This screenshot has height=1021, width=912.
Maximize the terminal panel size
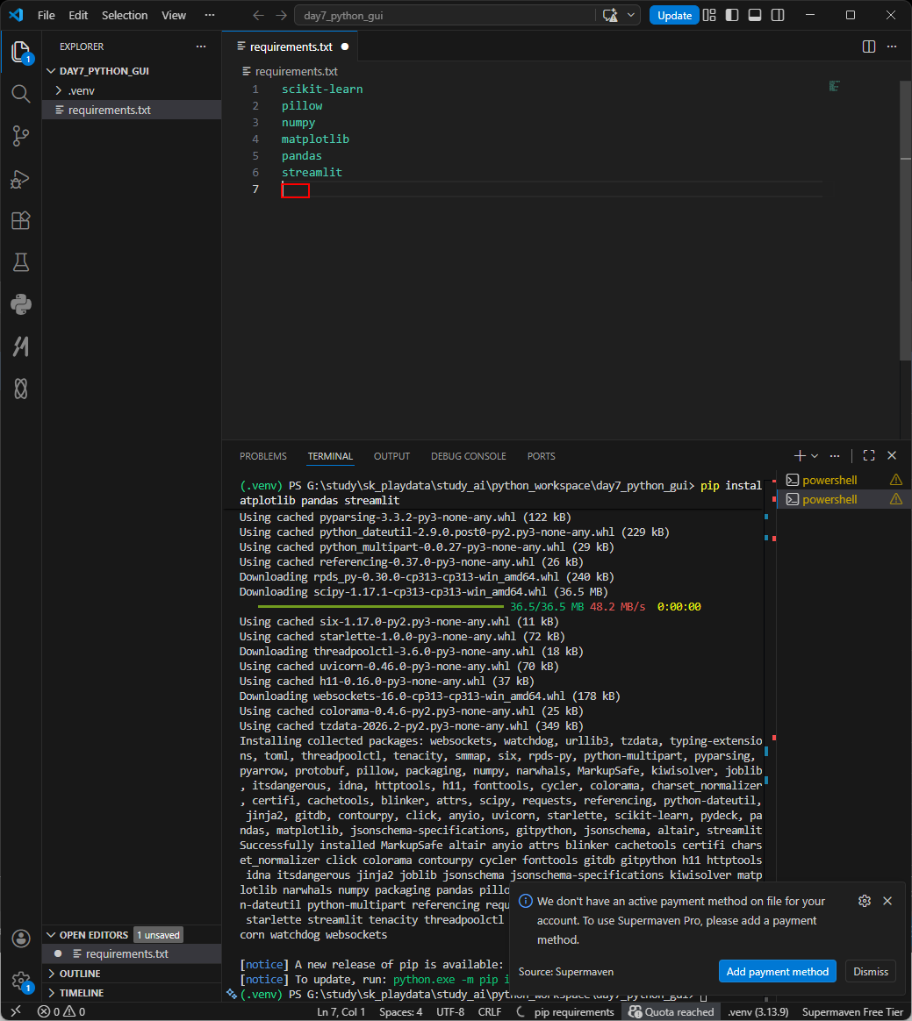point(869,456)
